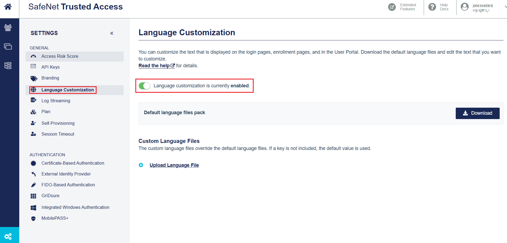Click the API Keys code icon
507x243 pixels.
click(x=33, y=66)
